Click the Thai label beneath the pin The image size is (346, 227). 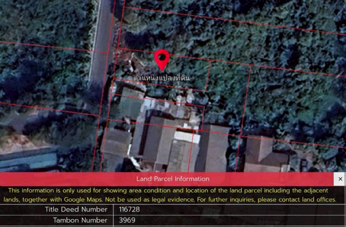coord(162,78)
